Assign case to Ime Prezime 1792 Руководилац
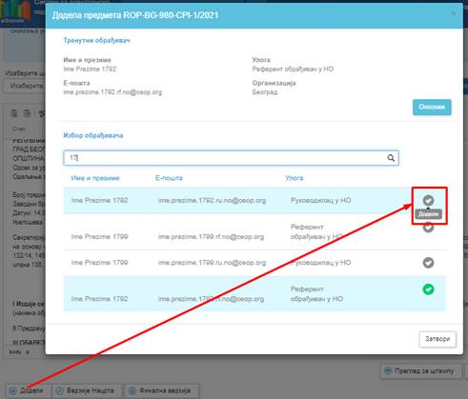The height and width of the screenshot is (399, 468). click(x=428, y=200)
